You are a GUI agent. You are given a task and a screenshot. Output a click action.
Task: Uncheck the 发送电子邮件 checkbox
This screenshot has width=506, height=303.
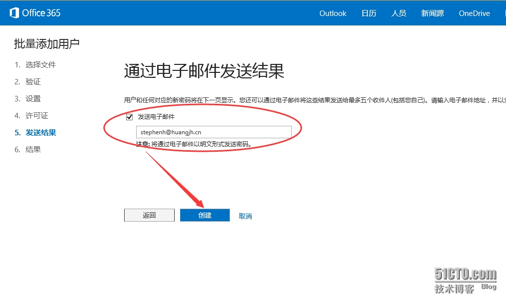(130, 117)
